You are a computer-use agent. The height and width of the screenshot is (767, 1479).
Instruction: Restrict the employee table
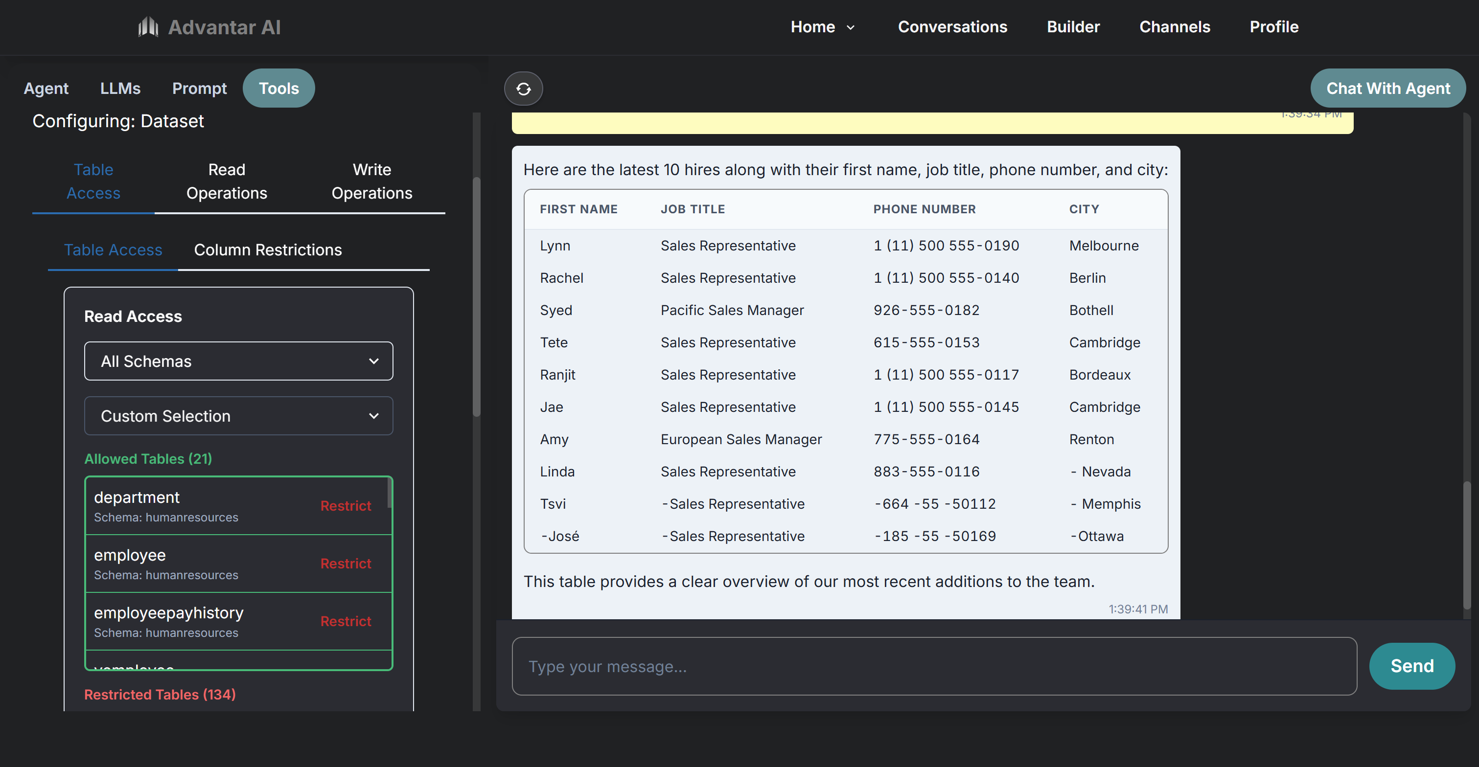(x=345, y=564)
